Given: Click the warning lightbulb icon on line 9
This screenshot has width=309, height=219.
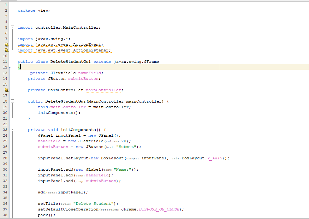Looking at the screenshot, I should [x=6, y=50].
